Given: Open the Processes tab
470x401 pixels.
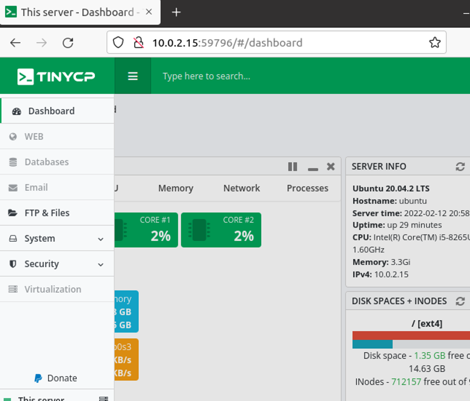Looking at the screenshot, I should 307,188.
